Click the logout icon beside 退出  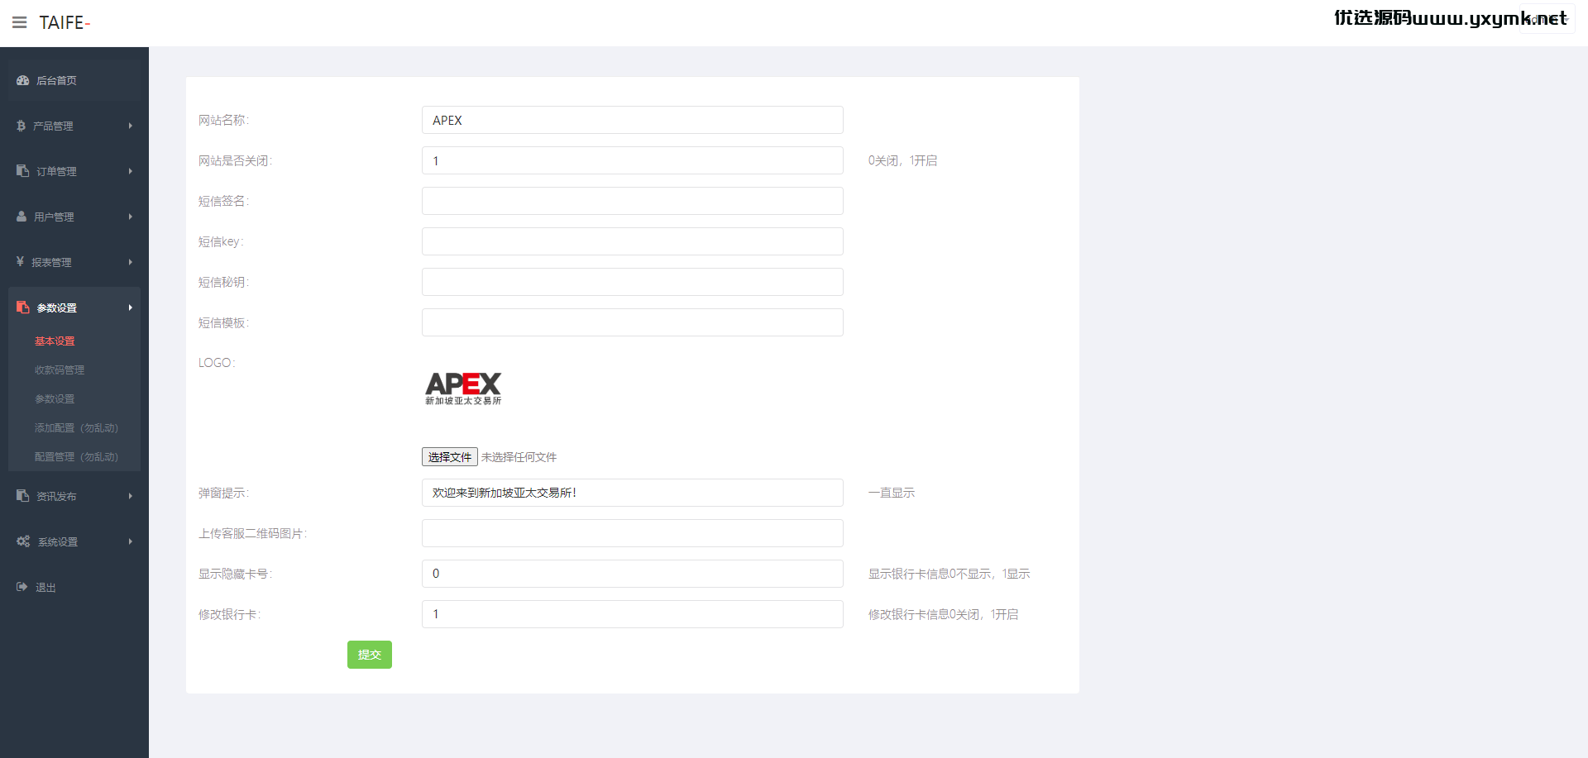tap(22, 587)
